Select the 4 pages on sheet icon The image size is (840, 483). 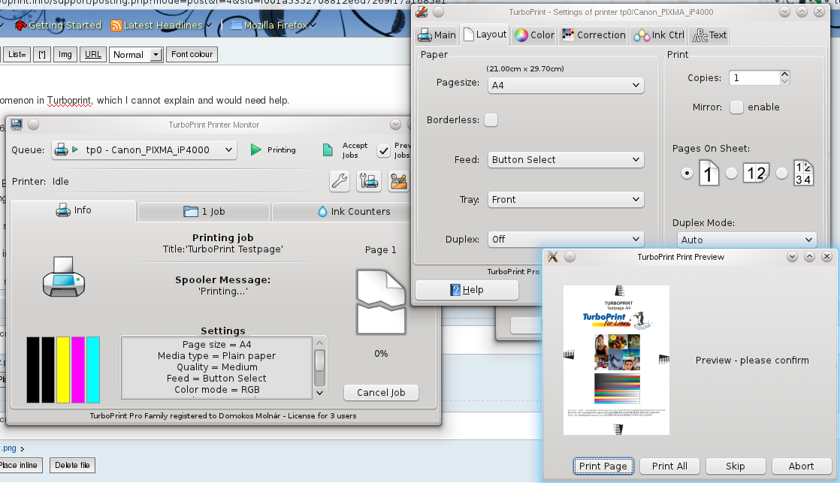[803, 174]
